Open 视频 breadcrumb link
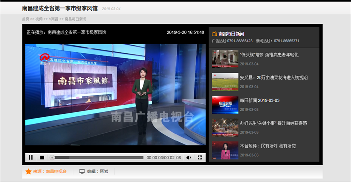This screenshot has width=351, height=185. point(39,19)
